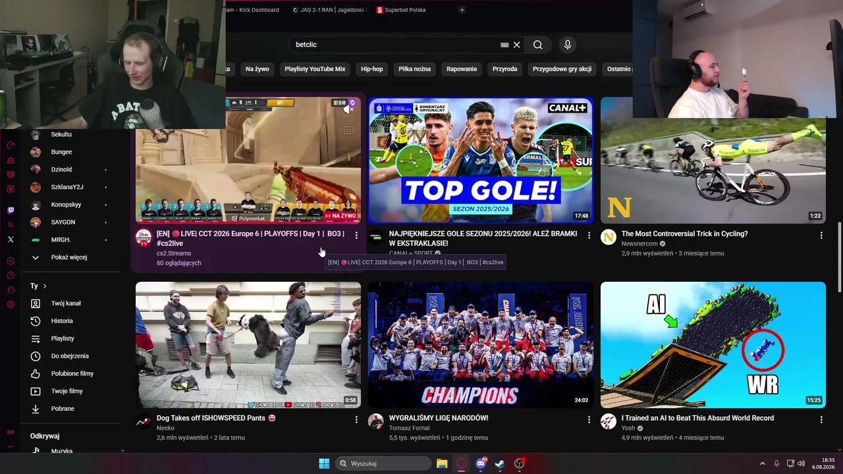This screenshot has width=843, height=474.
Task: Open a new browser tab with the plus
Action: click(462, 10)
